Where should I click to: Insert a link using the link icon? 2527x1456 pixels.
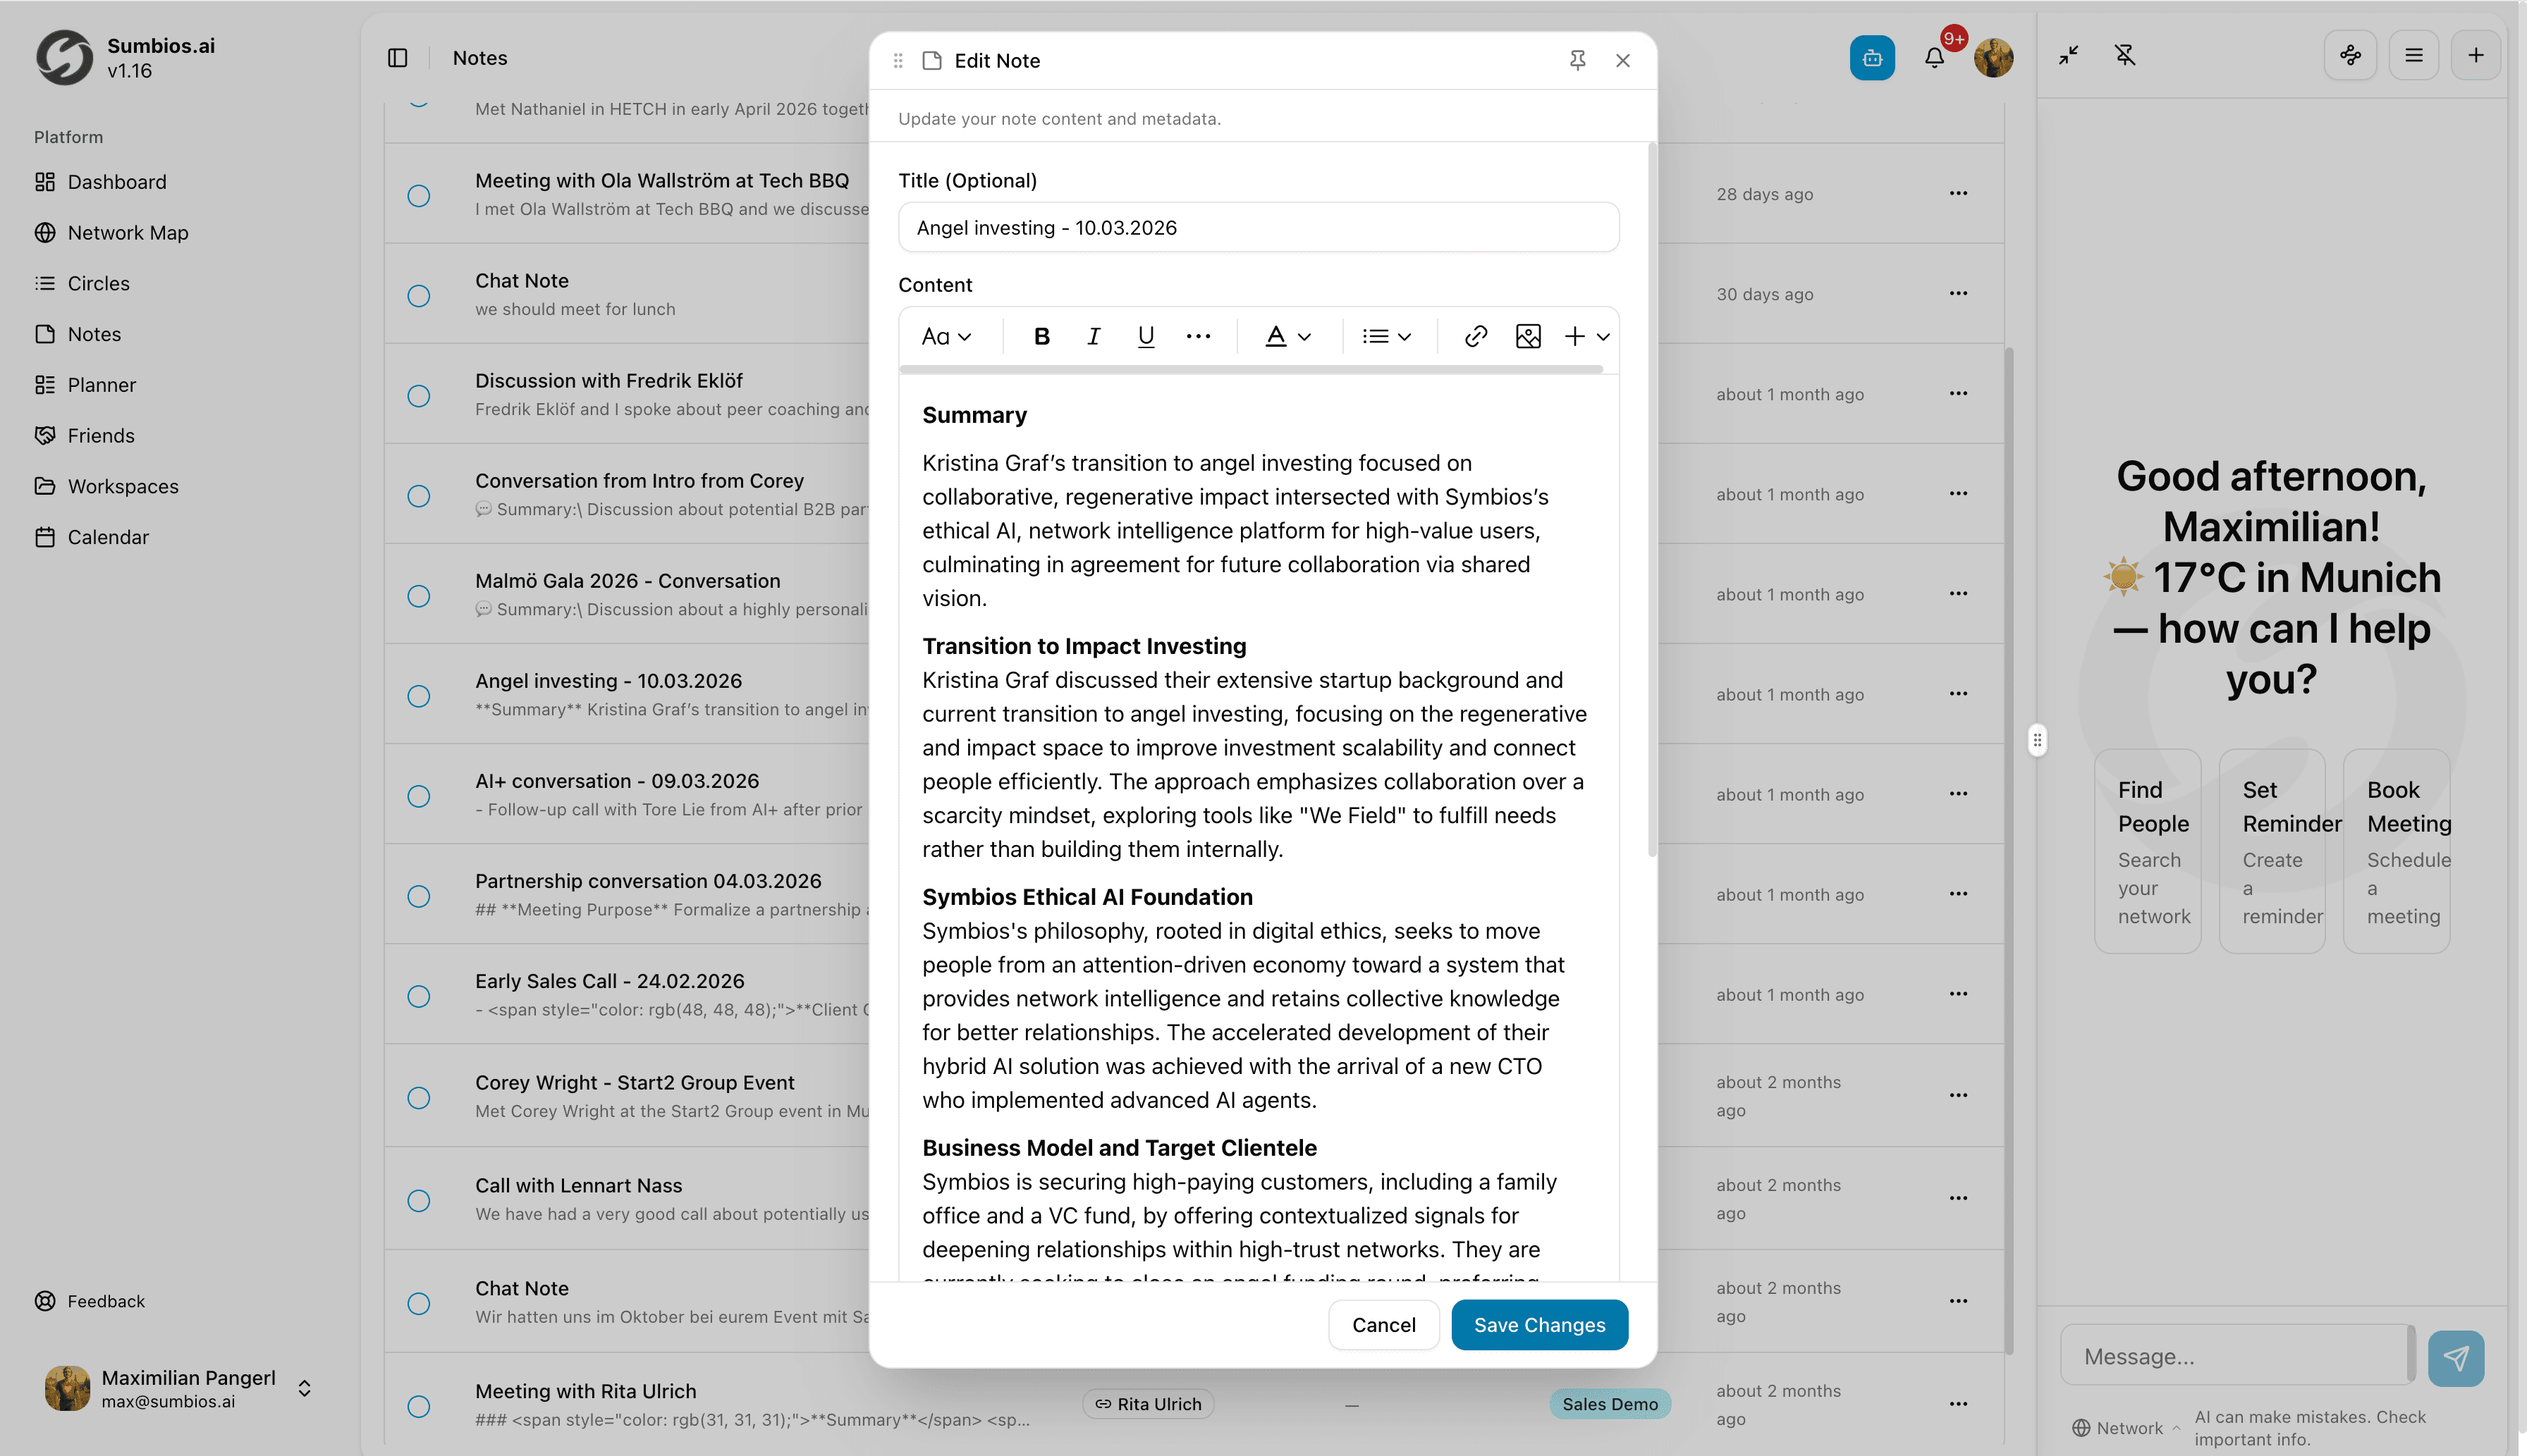coord(1476,337)
